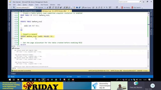Click the editor split window plus icon

coord(148,13)
